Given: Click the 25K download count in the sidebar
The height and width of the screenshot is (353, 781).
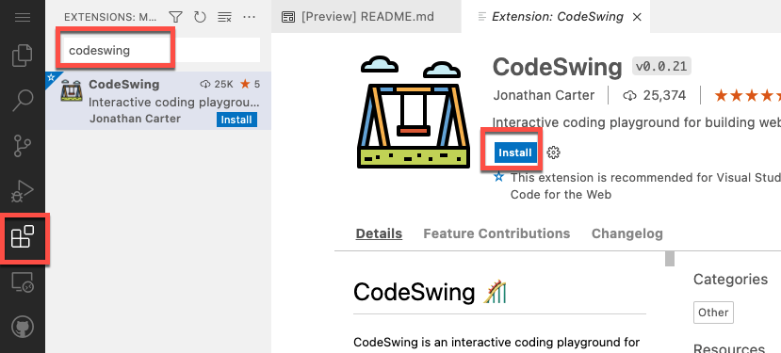Looking at the screenshot, I should [x=217, y=84].
